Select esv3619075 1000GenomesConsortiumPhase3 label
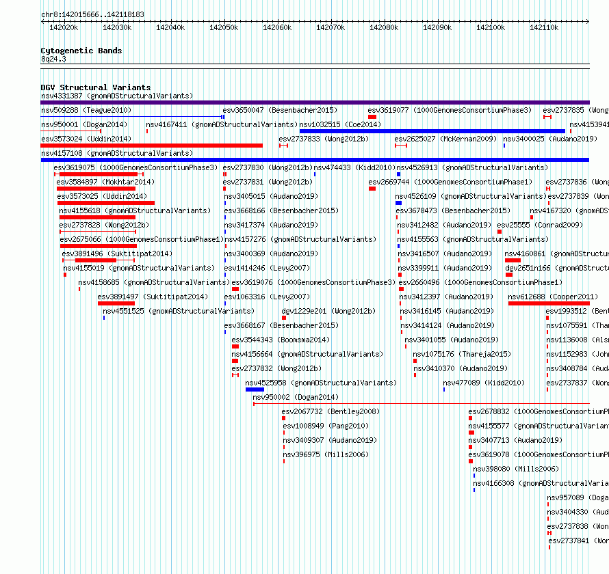 pos(136,167)
